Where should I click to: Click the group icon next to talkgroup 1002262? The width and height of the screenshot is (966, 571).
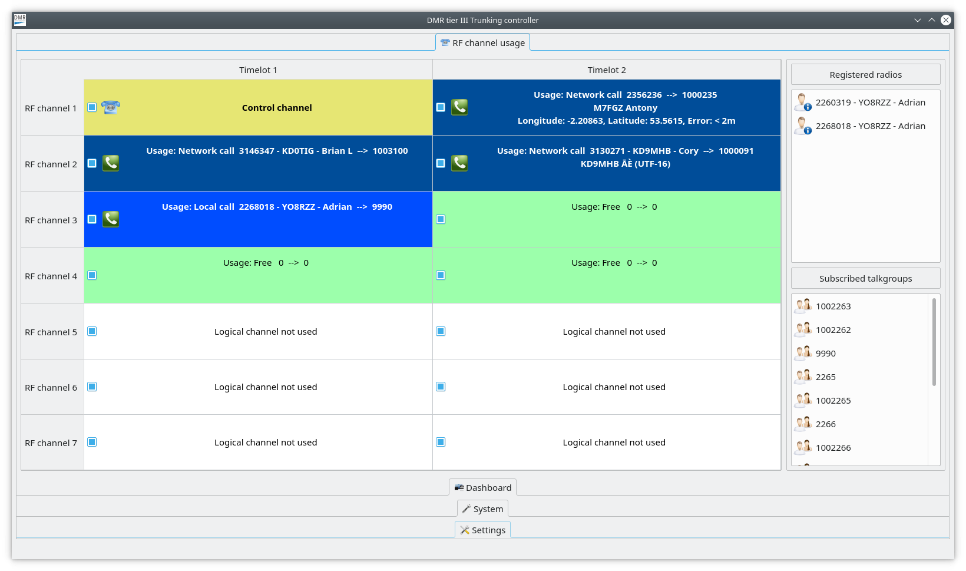coord(803,329)
